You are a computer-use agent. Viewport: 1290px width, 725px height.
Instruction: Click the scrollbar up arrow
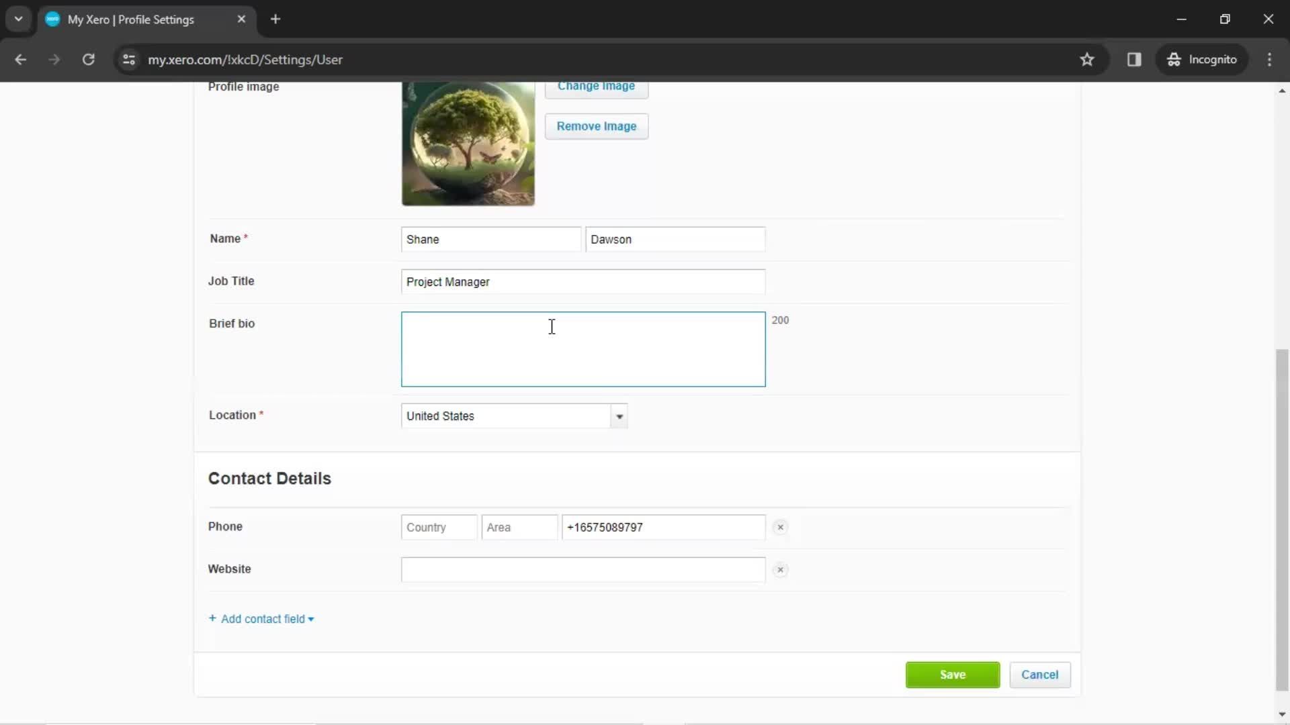1282,91
